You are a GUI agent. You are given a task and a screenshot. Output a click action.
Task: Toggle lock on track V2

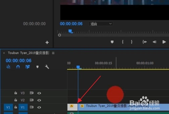pos(16,100)
